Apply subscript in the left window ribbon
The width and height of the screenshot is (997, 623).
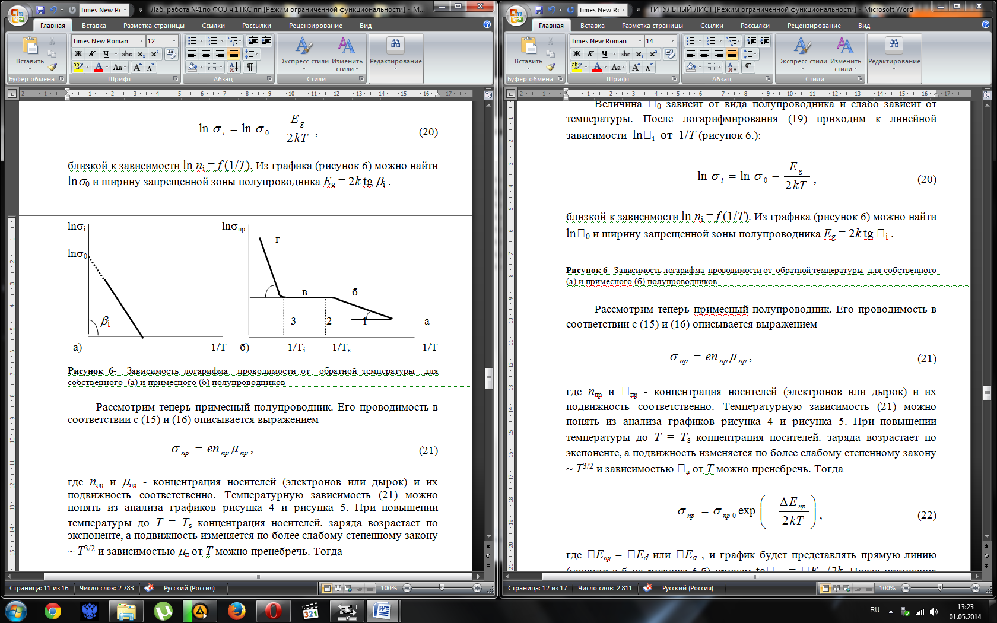[141, 54]
